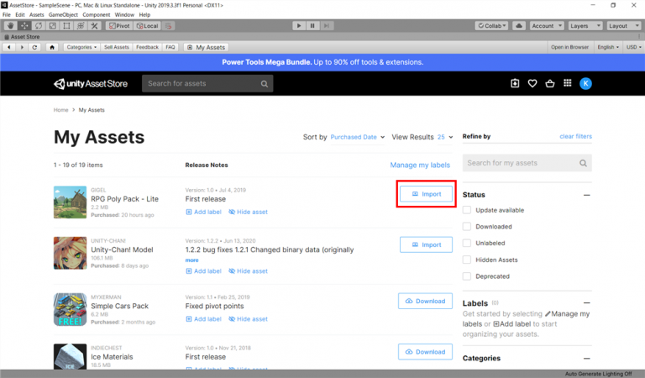
Task: Open the Sort by Purchased Date dropdown
Action: pos(358,137)
